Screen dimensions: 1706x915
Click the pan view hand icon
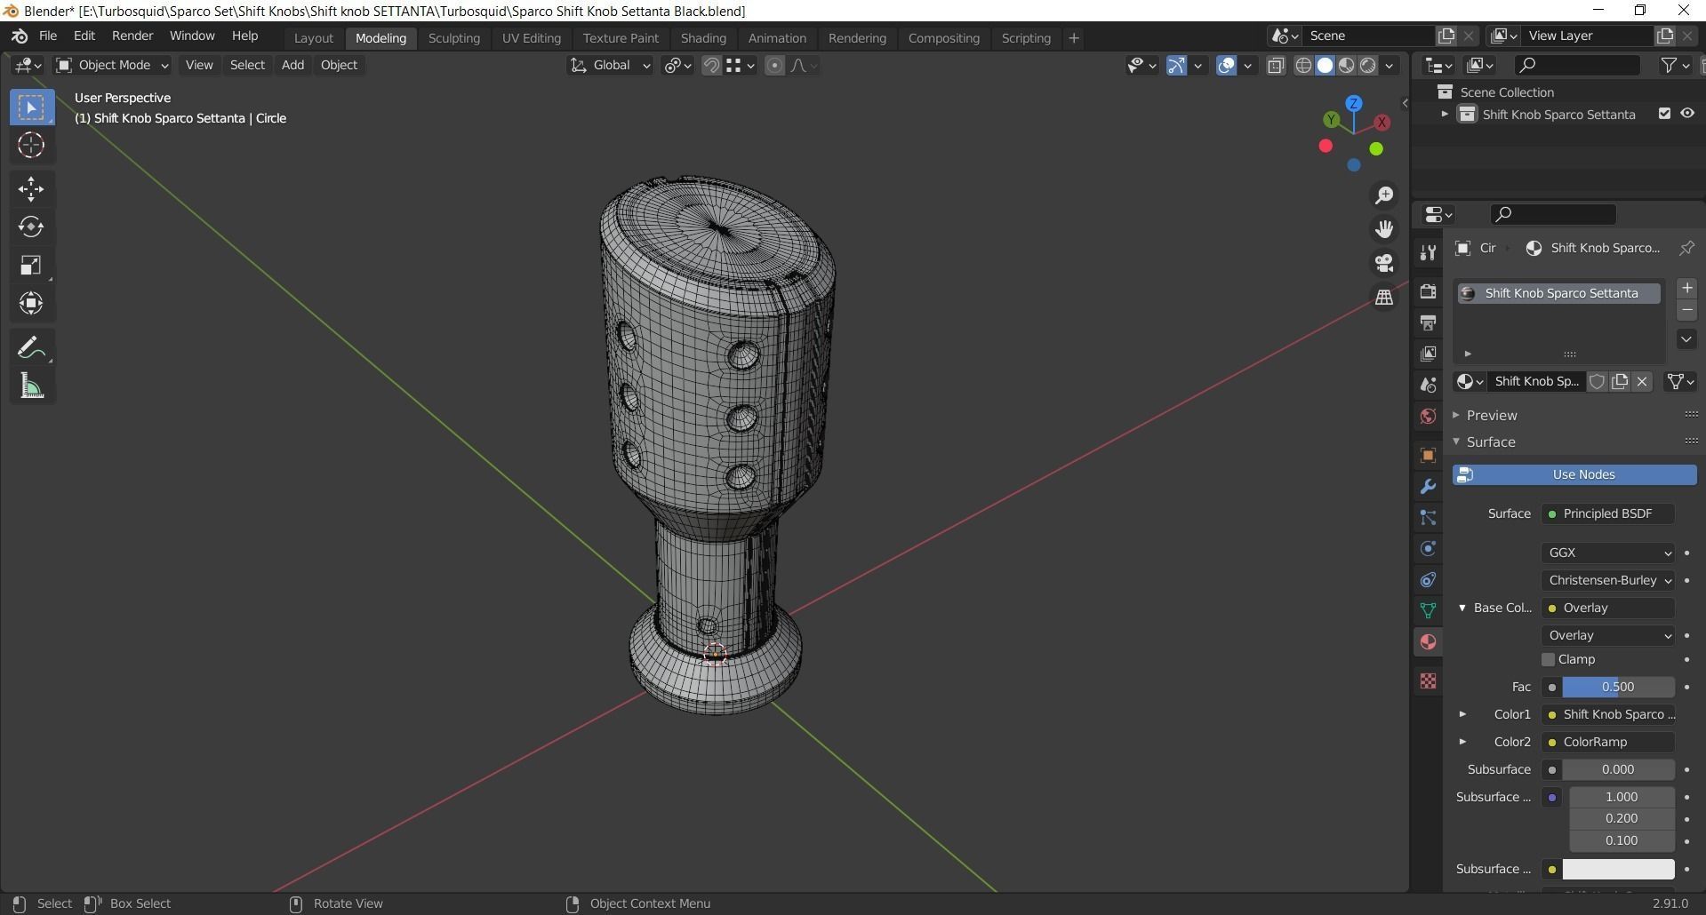(1384, 229)
